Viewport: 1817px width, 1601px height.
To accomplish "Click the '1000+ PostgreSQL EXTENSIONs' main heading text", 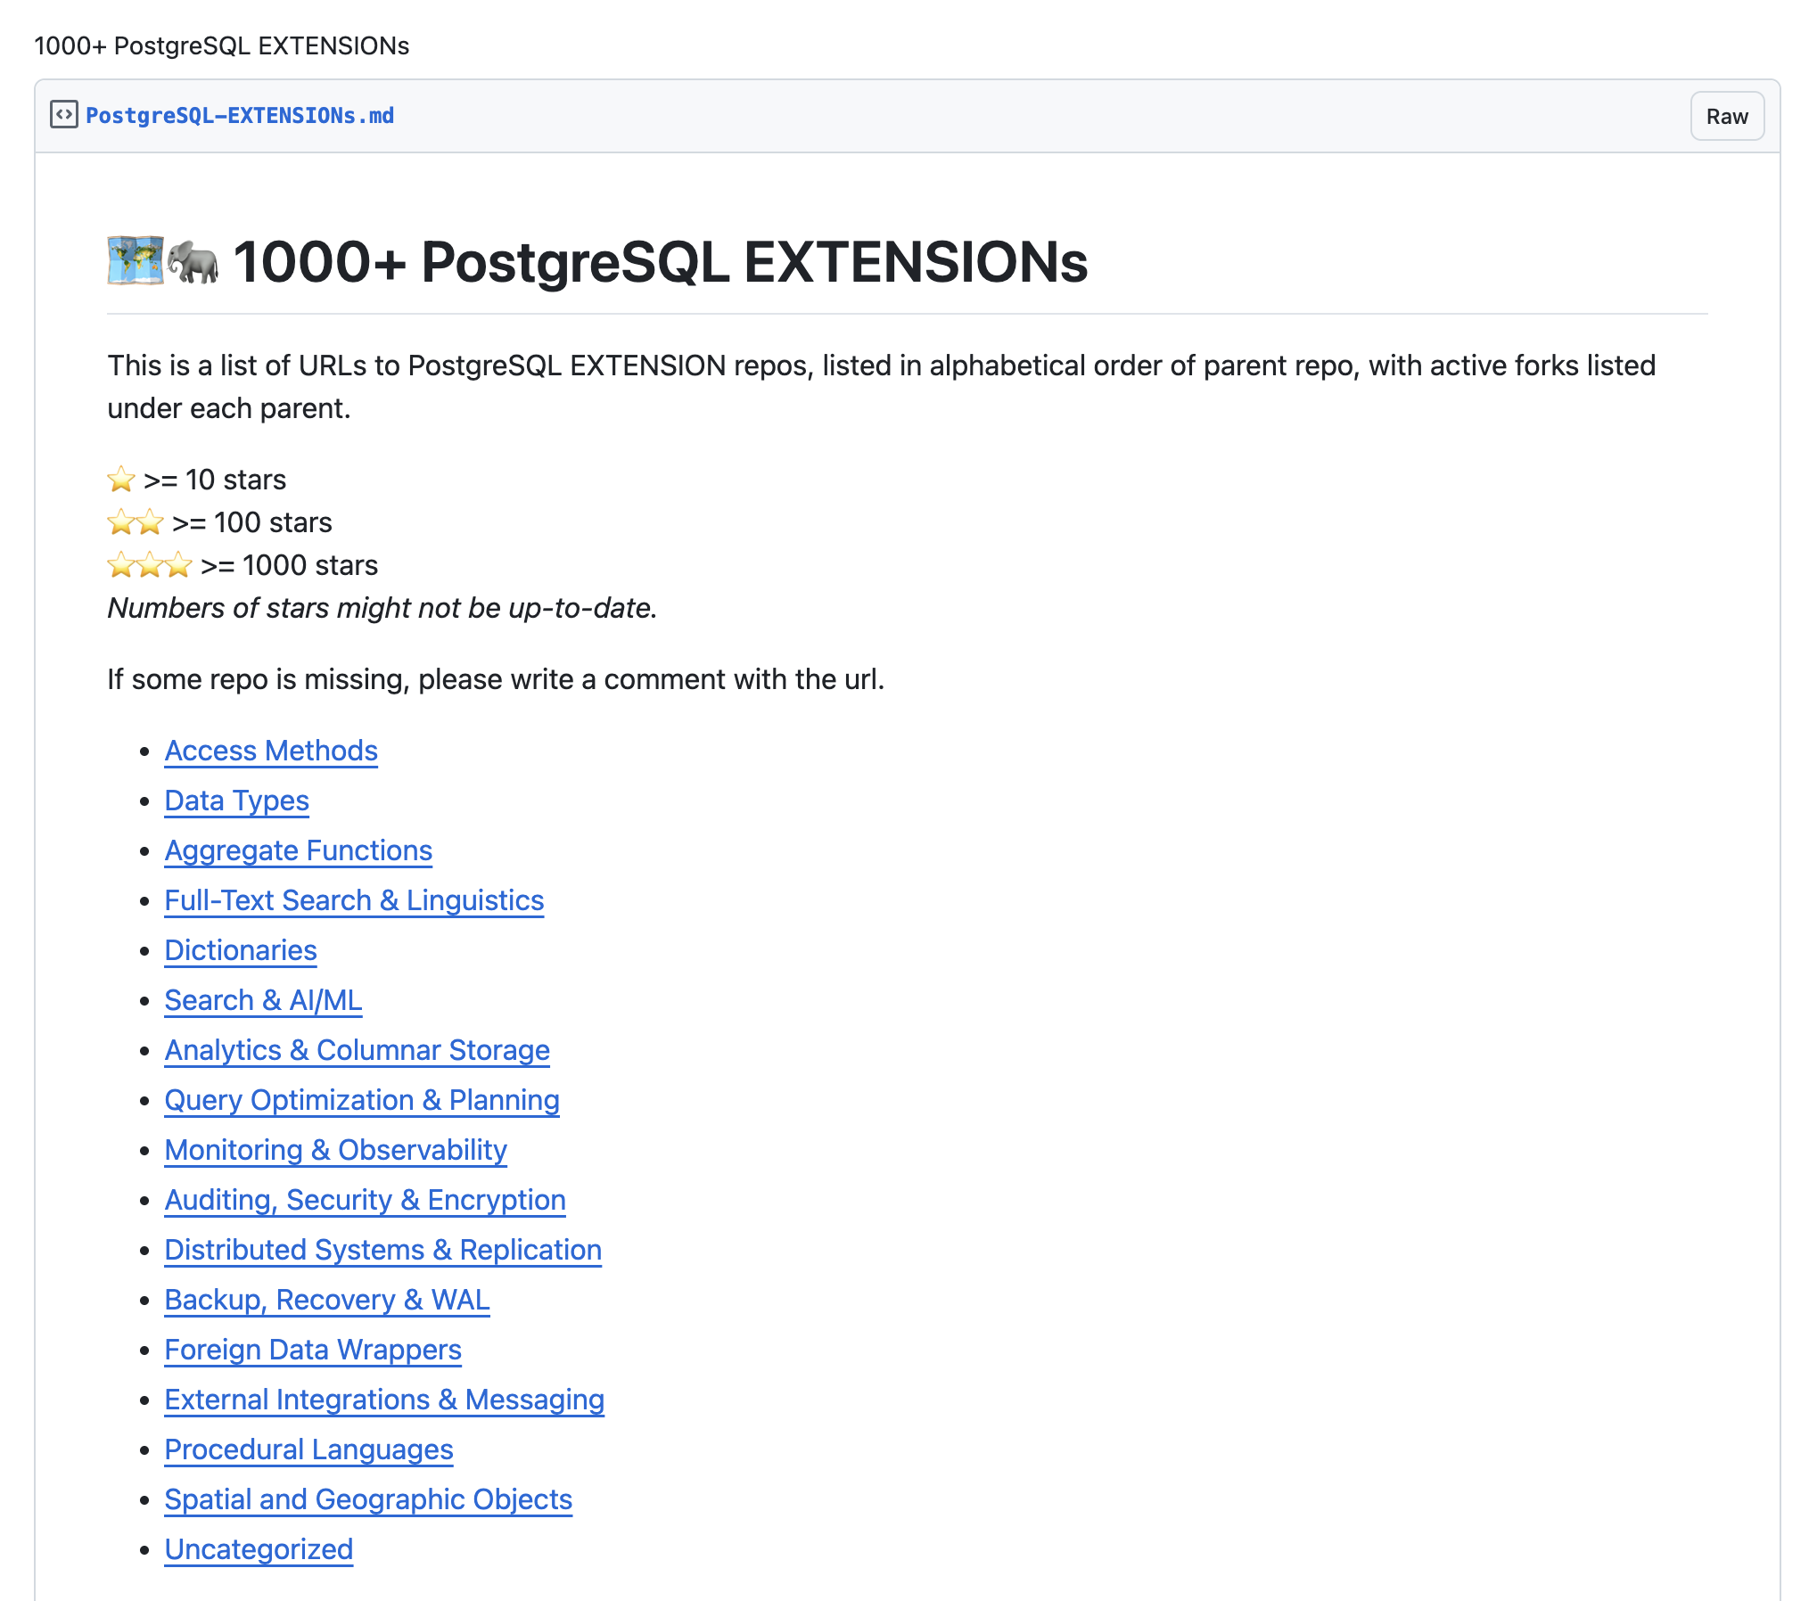I will coord(661,262).
